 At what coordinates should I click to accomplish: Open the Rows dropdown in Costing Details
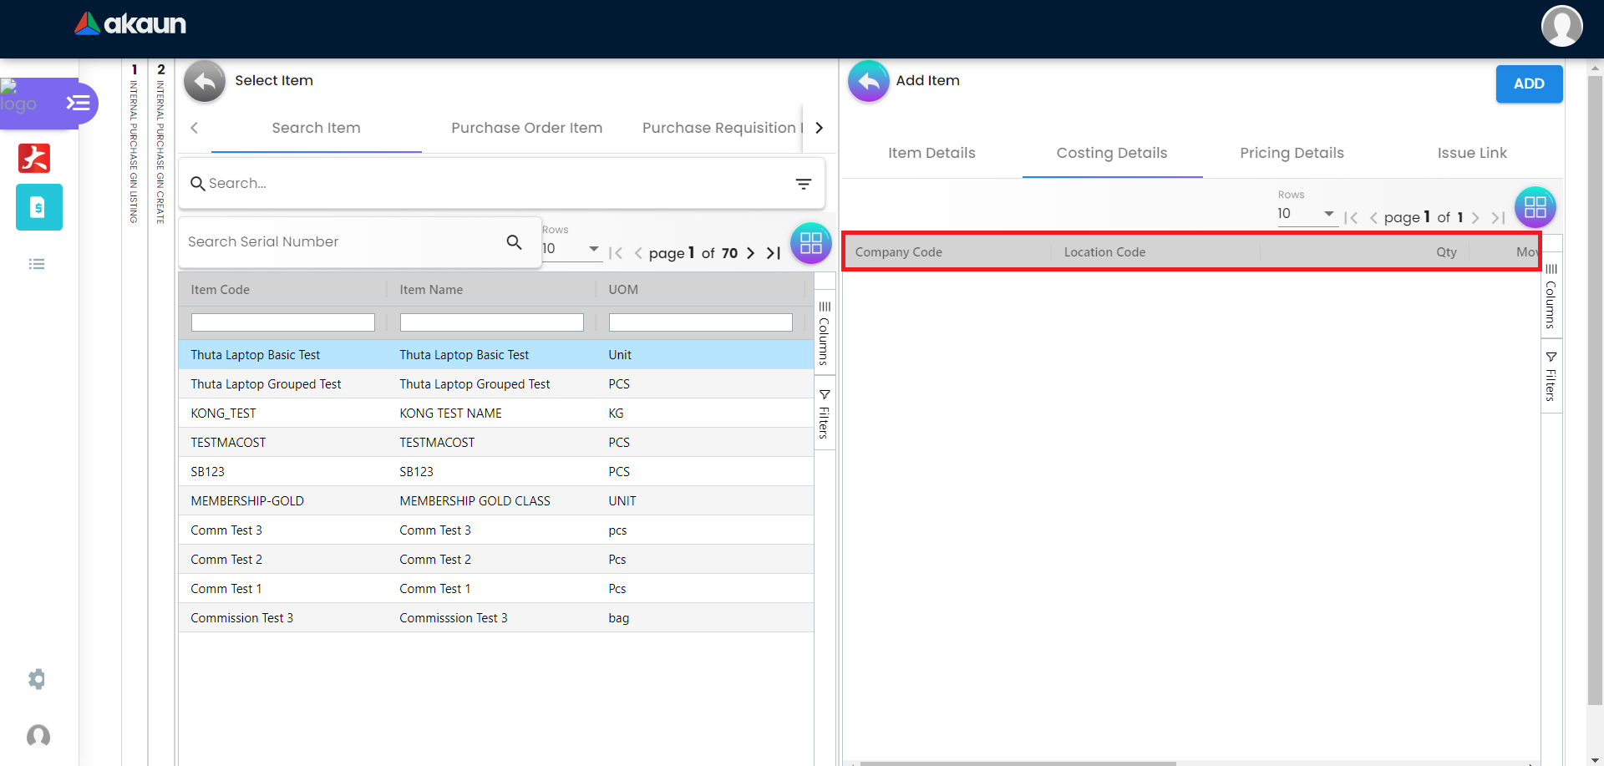point(1306,214)
